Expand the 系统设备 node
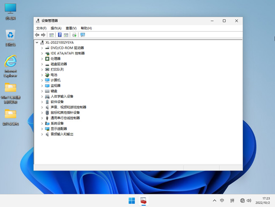275x207 pixels. click(42, 123)
